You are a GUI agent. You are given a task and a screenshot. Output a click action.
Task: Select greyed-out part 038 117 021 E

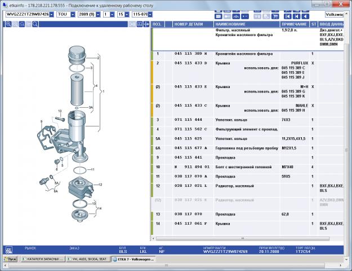tap(191, 200)
